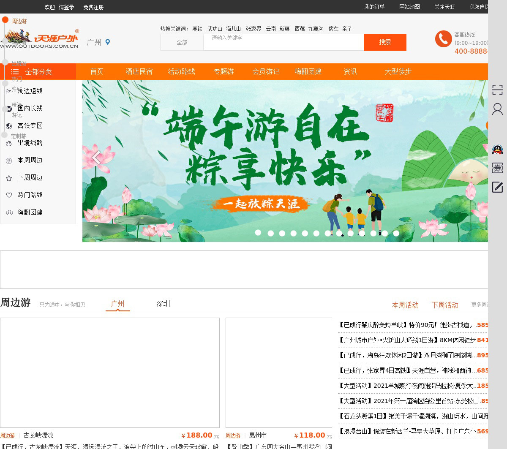Click the map-pin icon for 本周周边
Viewport: 507px width, 449px height.
[x=9, y=161]
